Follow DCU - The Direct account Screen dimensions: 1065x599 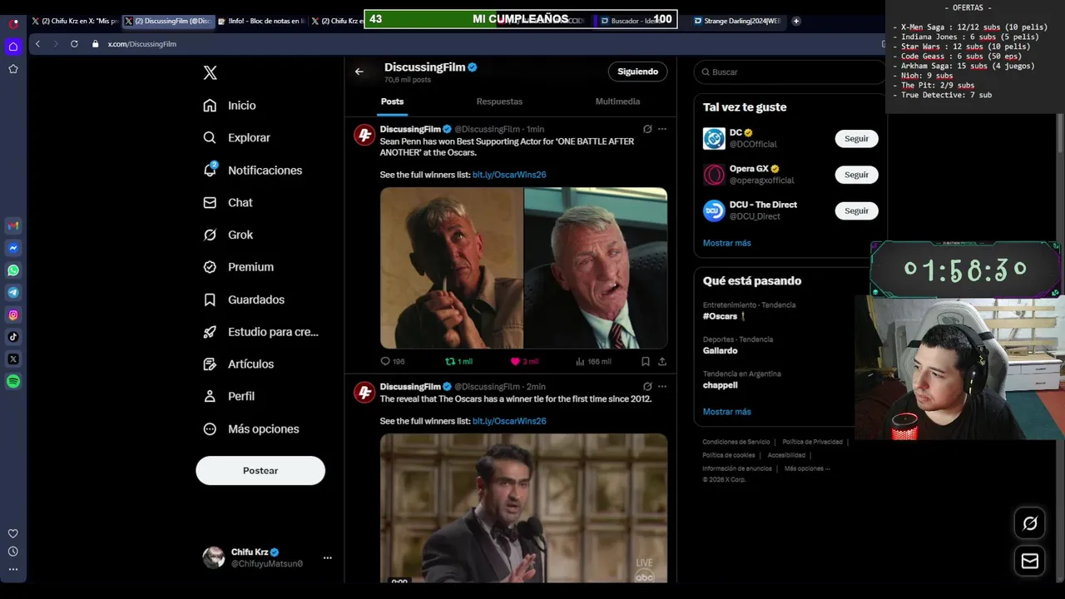click(856, 211)
